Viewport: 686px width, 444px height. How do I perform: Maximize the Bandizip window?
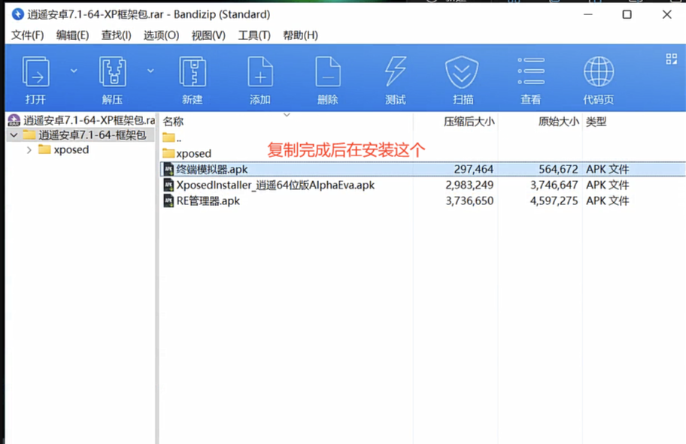pyautogui.click(x=627, y=14)
